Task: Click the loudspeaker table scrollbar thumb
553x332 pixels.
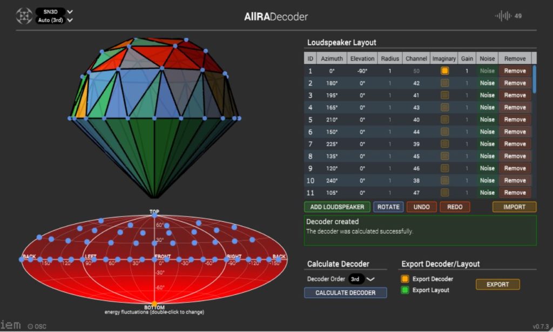Action: click(534, 79)
